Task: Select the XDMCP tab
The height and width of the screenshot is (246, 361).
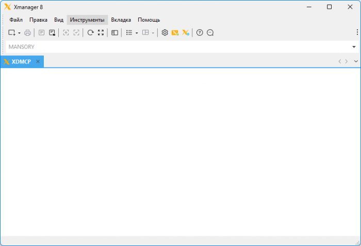Action: [x=21, y=62]
